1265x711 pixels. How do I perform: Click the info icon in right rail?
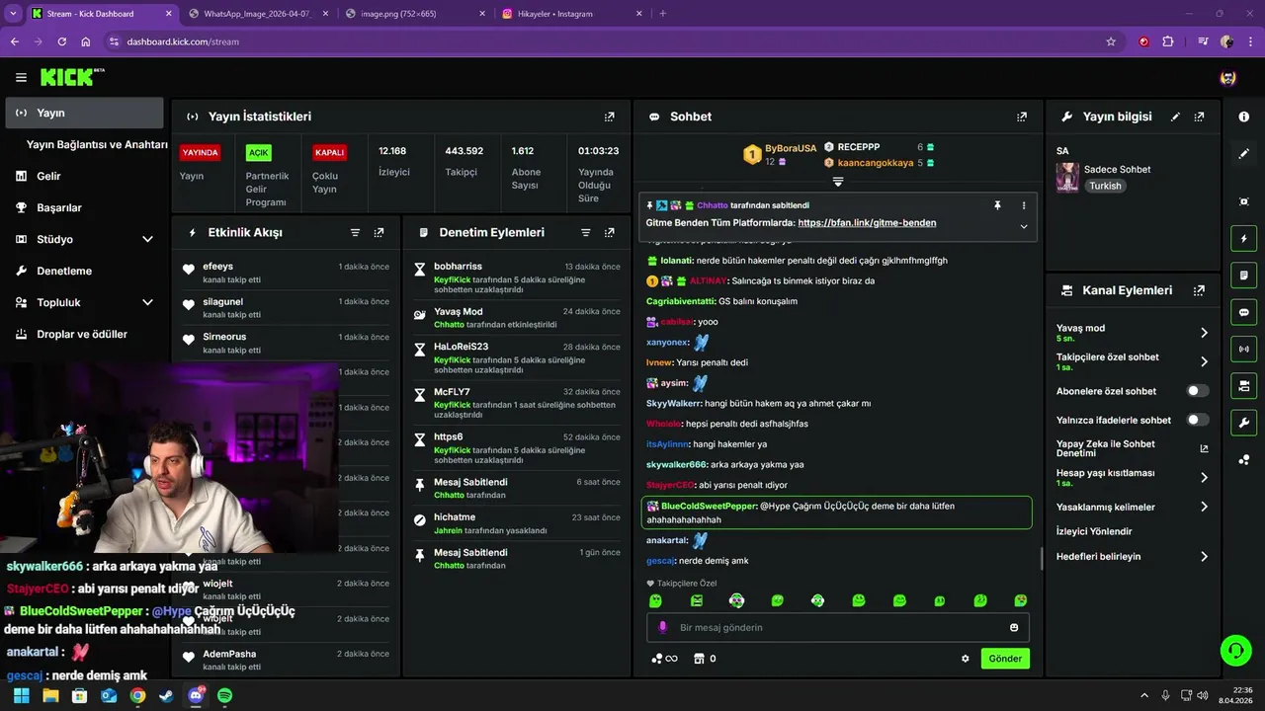point(1243,117)
